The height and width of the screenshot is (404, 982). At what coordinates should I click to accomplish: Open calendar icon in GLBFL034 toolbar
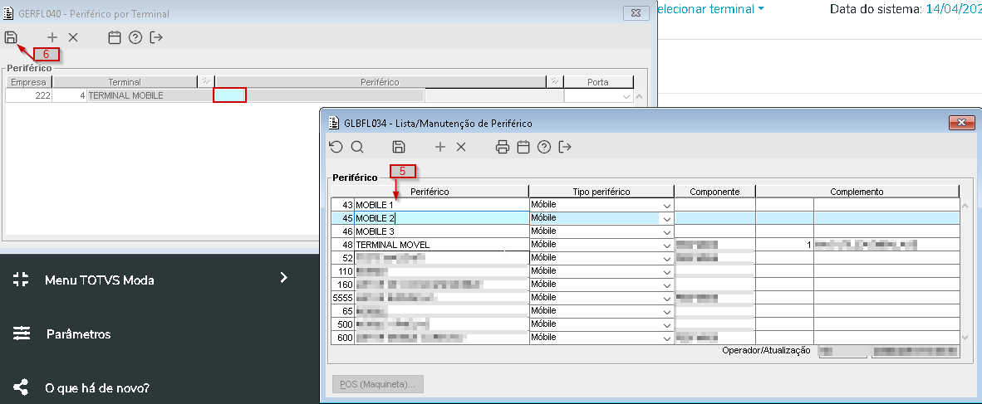click(x=523, y=147)
